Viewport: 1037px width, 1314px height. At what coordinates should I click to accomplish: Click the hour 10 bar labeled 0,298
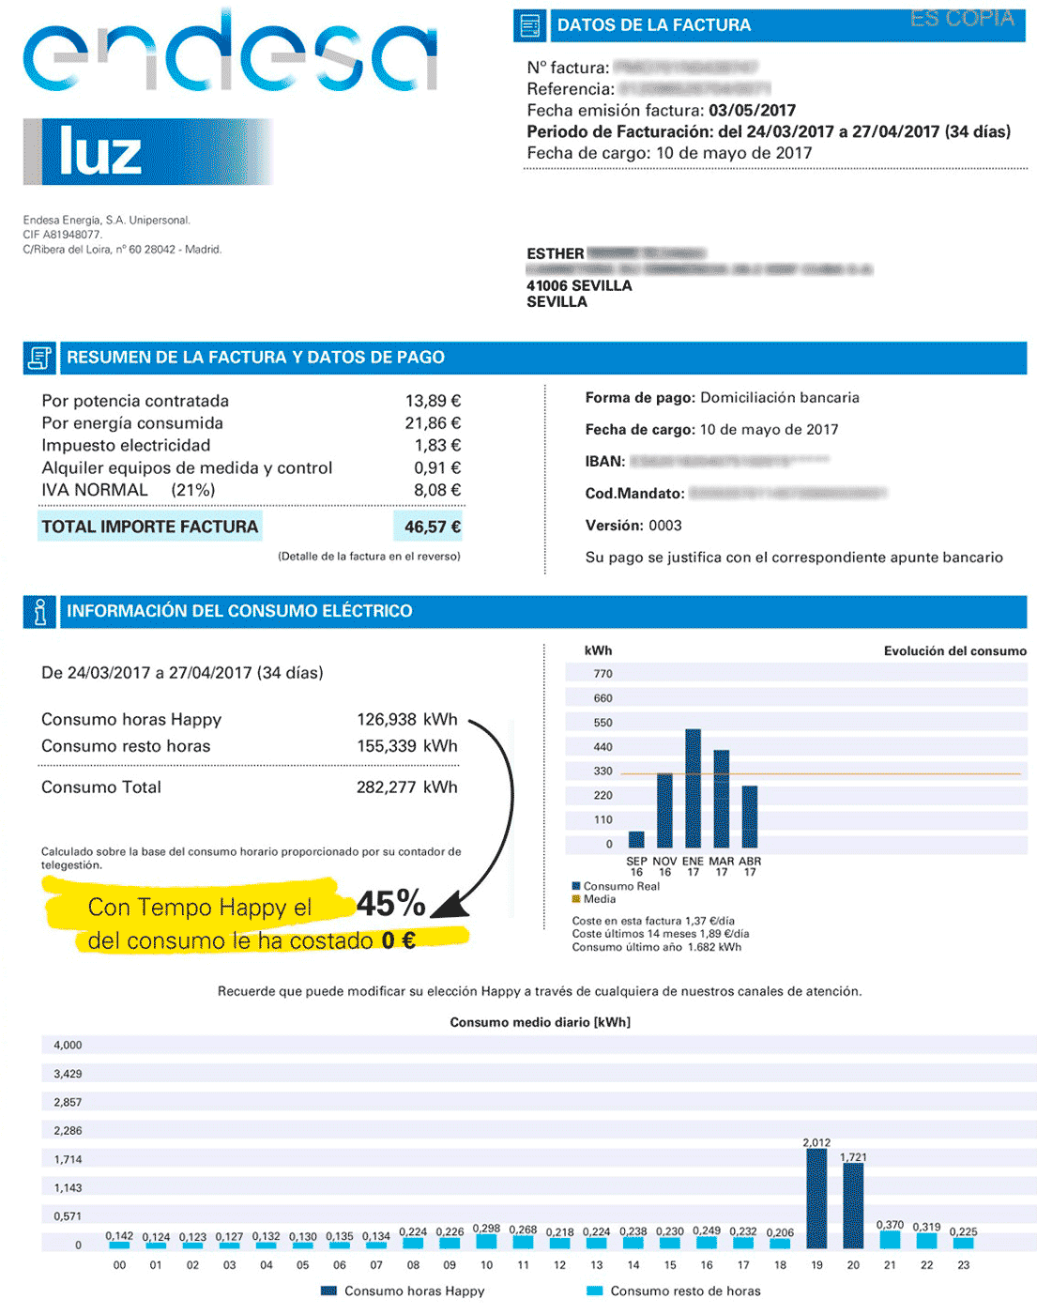(x=486, y=1241)
